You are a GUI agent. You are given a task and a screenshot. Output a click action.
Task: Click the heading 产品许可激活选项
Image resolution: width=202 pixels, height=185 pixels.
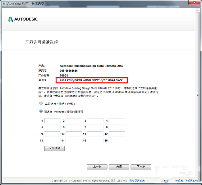click(x=41, y=42)
